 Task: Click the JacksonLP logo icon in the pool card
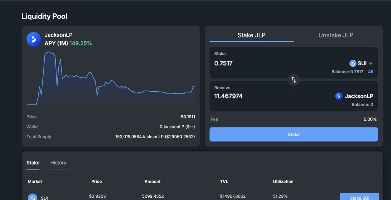tap(34, 39)
